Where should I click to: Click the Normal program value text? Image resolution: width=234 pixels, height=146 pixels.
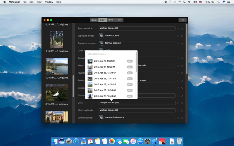113,43
